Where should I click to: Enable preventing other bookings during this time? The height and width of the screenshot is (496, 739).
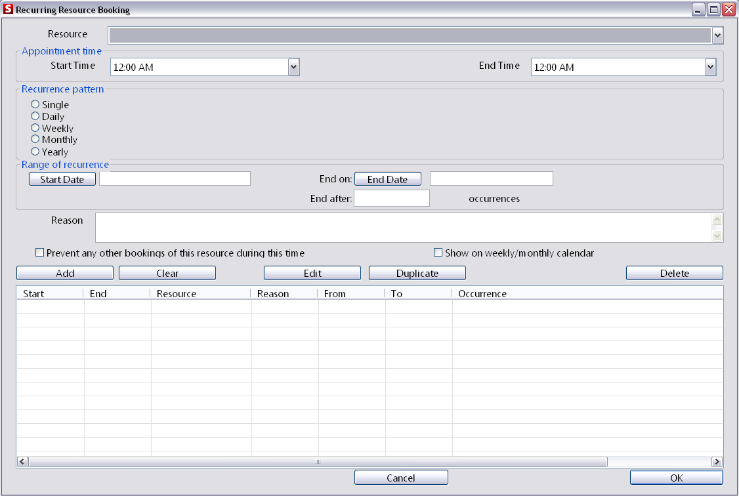[39, 252]
